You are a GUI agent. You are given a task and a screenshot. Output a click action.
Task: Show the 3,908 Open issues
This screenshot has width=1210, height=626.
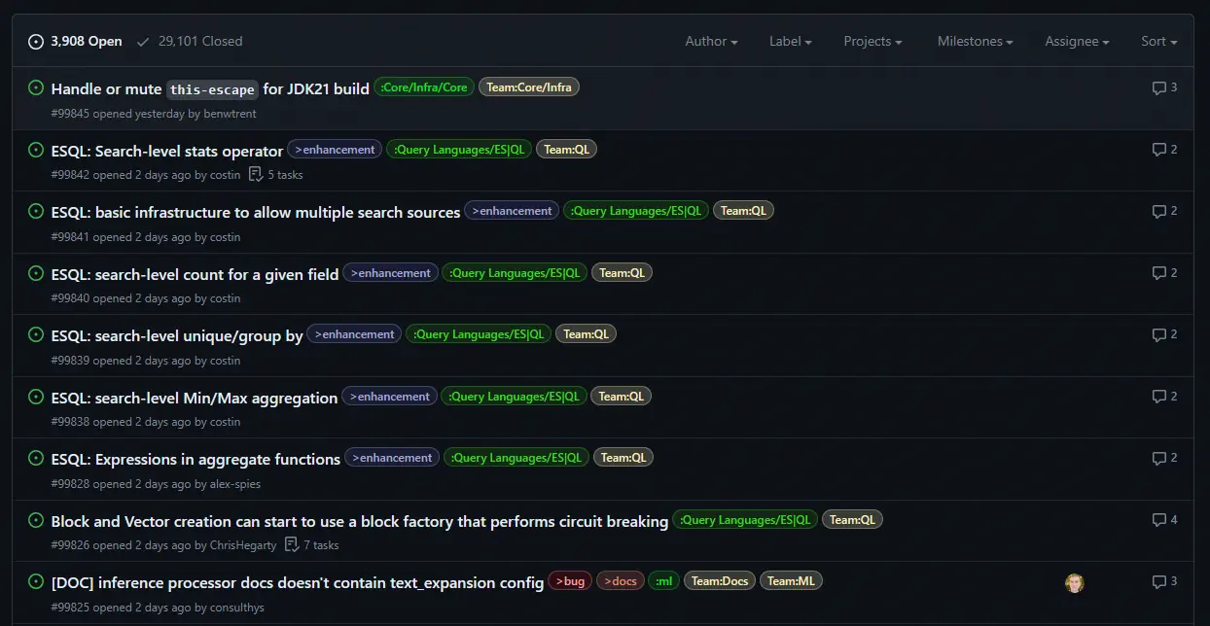click(x=76, y=41)
